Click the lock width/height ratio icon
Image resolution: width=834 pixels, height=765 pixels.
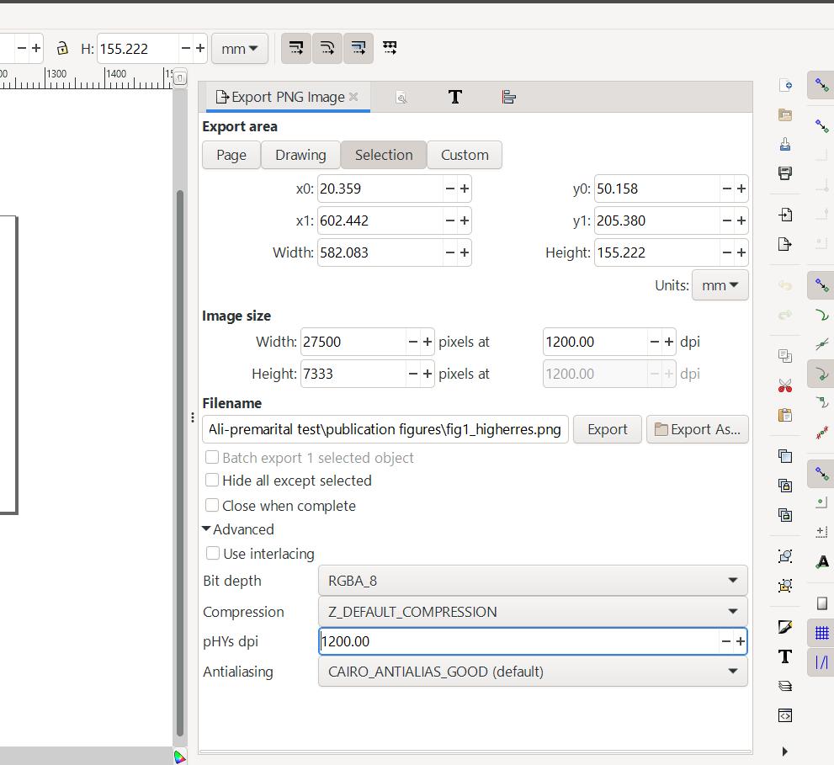tap(61, 49)
